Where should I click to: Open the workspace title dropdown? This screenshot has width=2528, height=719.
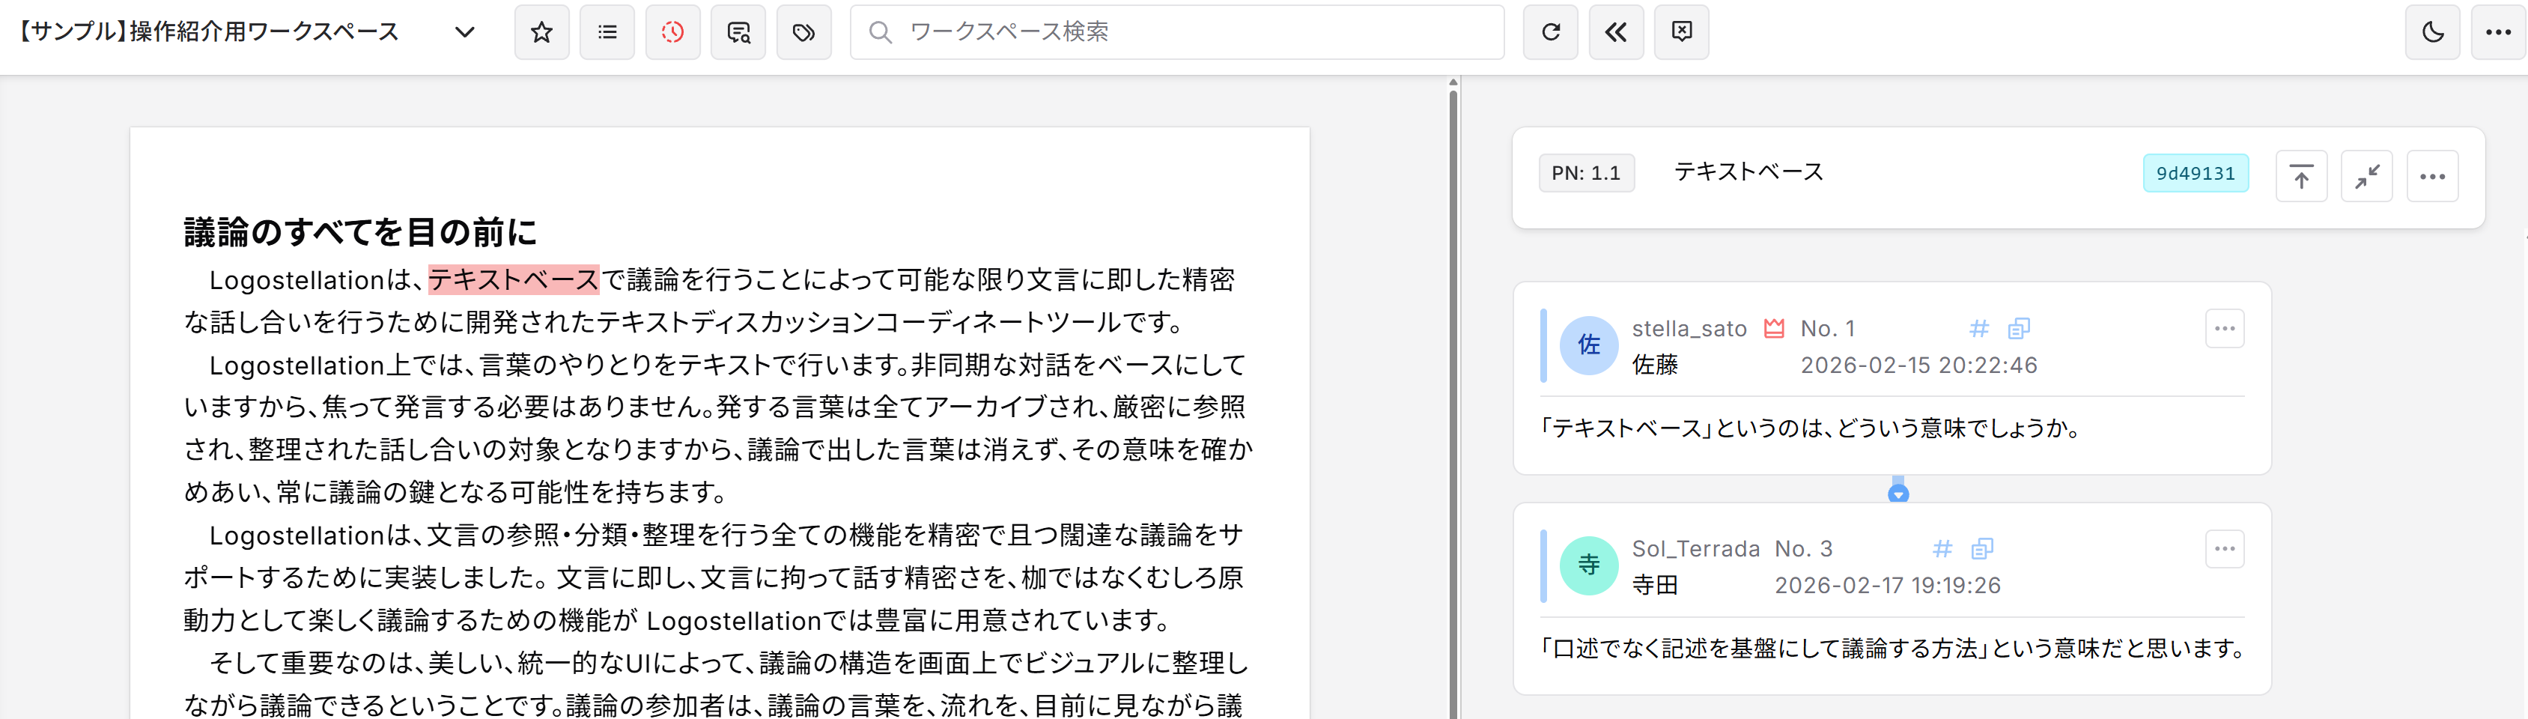[464, 31]
